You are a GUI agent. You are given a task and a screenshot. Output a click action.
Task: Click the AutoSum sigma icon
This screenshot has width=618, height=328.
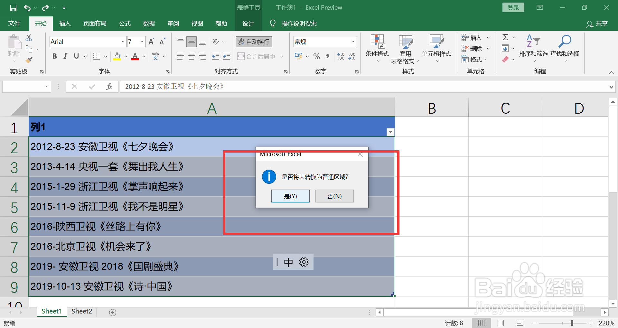coord(505,38)
